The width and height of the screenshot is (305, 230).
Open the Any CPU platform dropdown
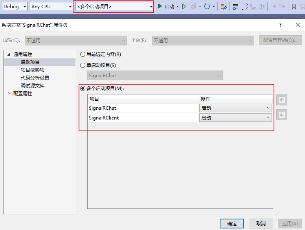51,7
